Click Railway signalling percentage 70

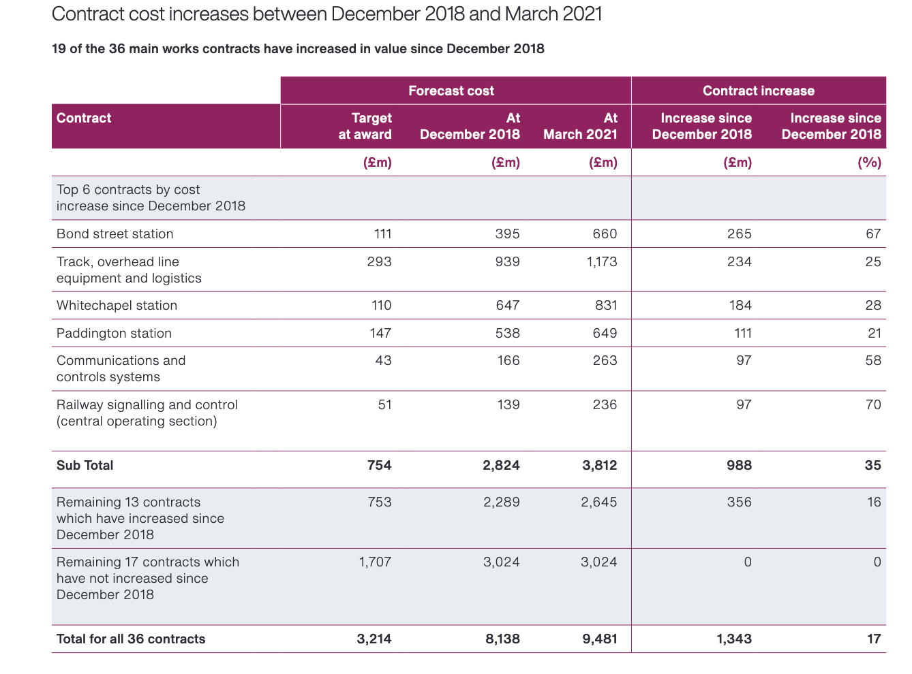873,404
